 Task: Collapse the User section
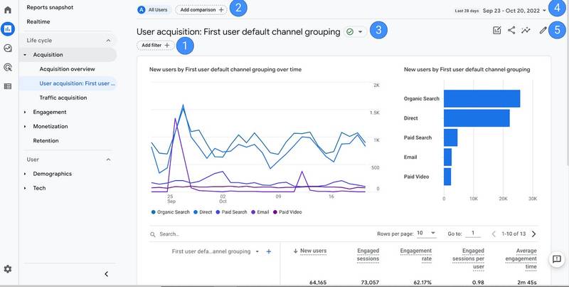point(108,160)
